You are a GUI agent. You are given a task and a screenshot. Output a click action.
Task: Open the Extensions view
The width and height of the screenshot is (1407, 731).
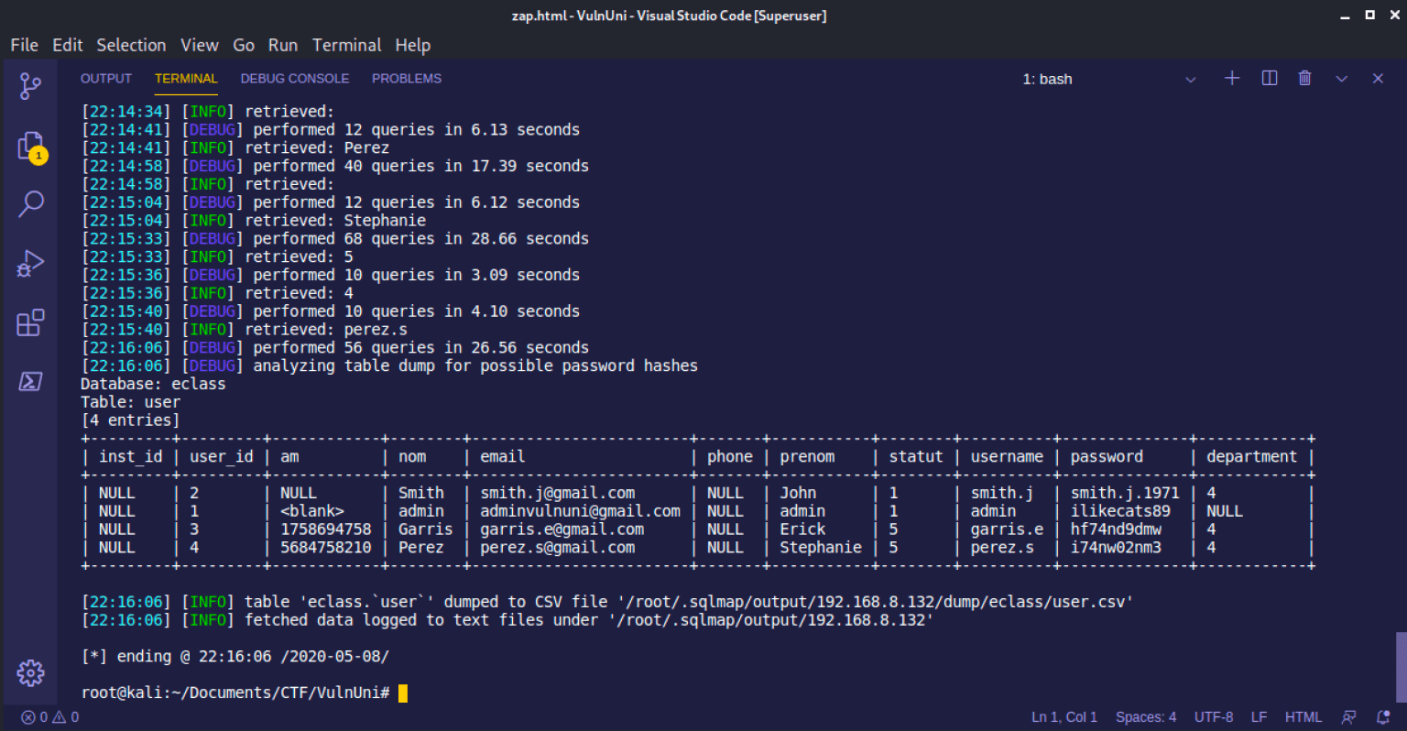coord(30,322)
